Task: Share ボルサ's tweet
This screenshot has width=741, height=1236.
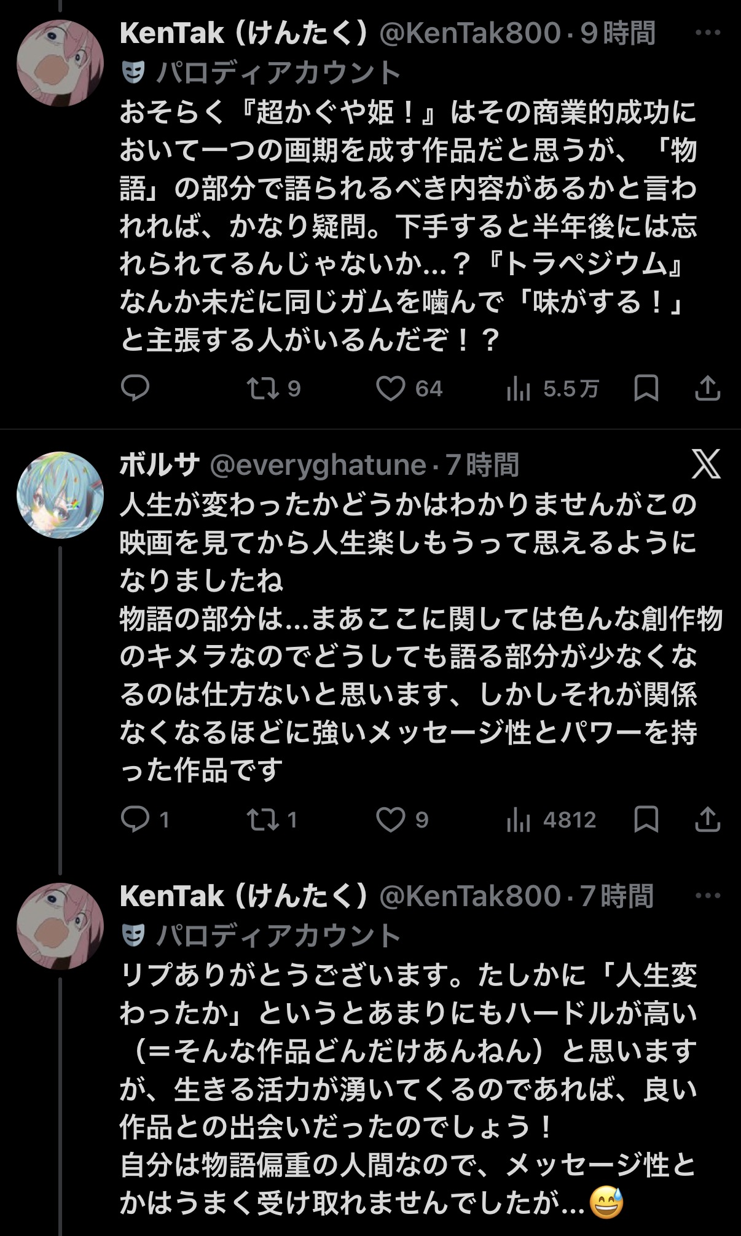Action: coord(707,819)
